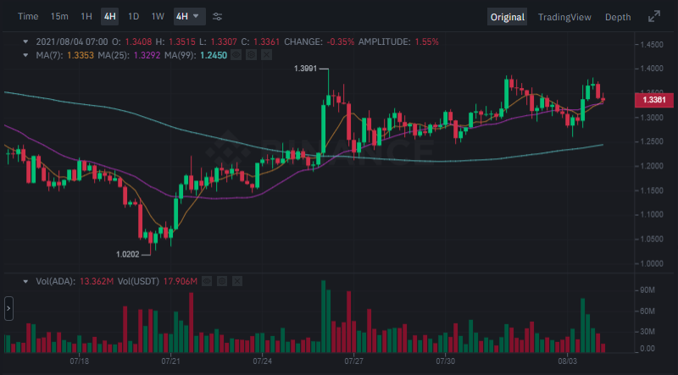
Task: Collapse the Vol(ADA) legend arrow
Action: 25,281
